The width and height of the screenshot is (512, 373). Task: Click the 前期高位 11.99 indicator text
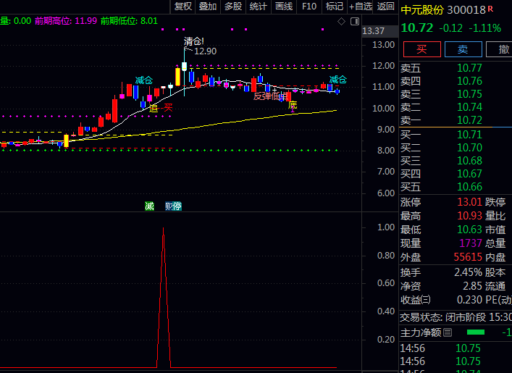coord(66,21)
